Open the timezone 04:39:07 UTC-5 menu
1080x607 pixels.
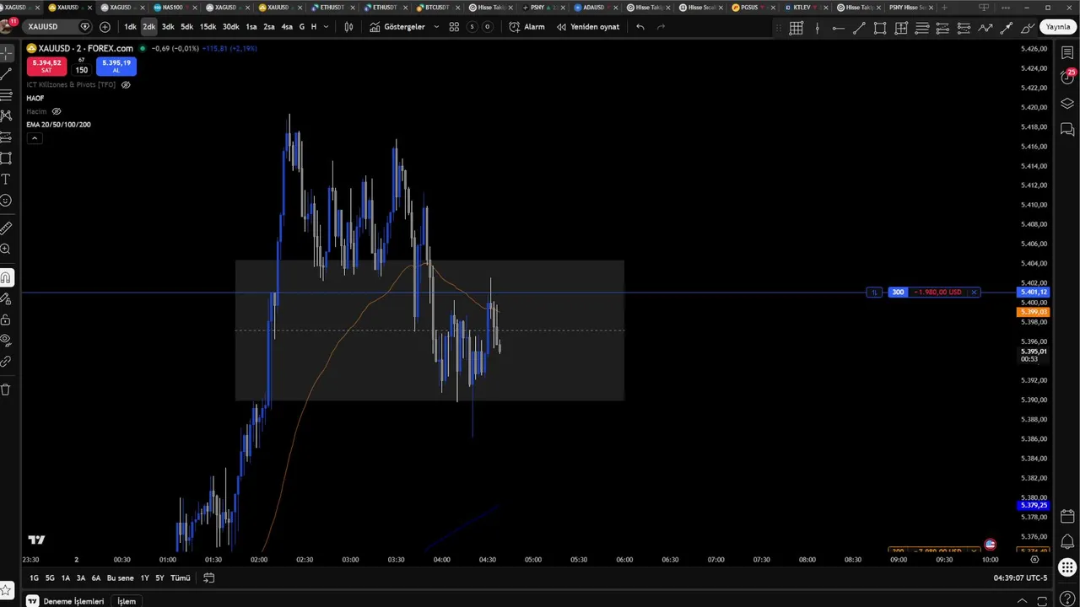(x=1020, y=578)
